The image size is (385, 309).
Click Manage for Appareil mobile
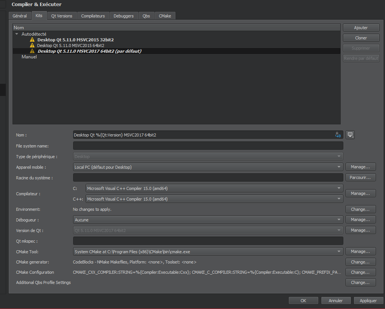click(x=360, y=167)
